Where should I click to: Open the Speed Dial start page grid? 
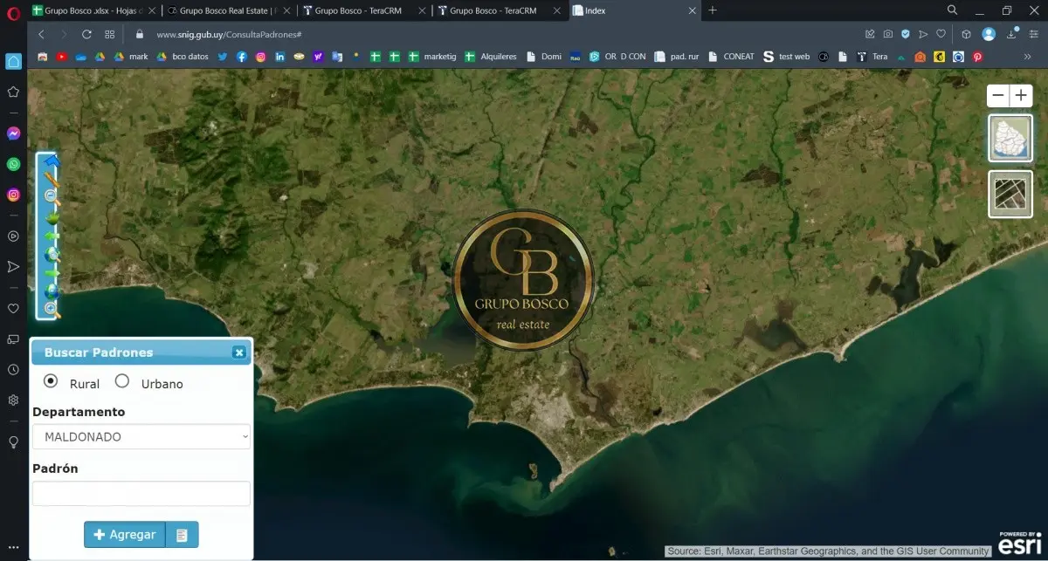point(109,34)
